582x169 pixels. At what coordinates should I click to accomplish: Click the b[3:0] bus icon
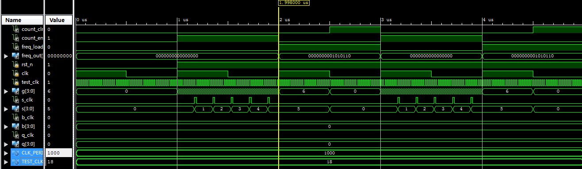point(15,126)
